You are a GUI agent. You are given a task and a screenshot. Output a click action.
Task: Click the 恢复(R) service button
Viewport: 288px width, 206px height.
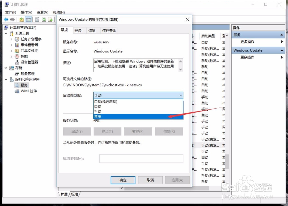pyautogui.click(x=169, y=132)
